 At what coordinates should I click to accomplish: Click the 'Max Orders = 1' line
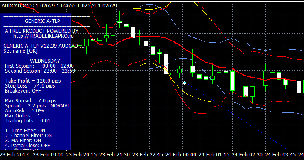22,116
